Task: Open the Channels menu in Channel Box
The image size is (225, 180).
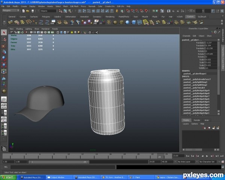Action: (x=186, y=36)
